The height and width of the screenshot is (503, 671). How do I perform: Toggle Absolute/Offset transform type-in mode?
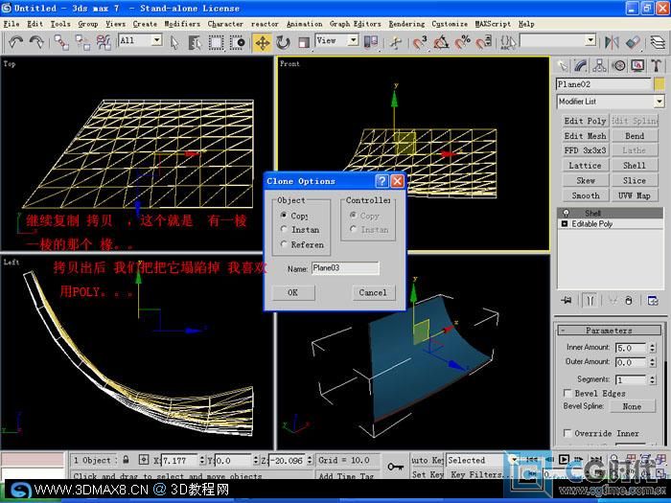pos(144,460)
